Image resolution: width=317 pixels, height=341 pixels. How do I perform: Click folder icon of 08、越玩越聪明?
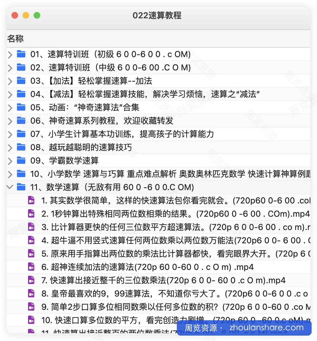coord(21,147)
